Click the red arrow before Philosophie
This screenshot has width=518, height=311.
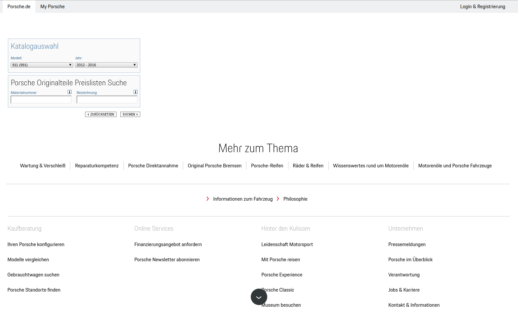pyautogui.click(x=278, y=199)
